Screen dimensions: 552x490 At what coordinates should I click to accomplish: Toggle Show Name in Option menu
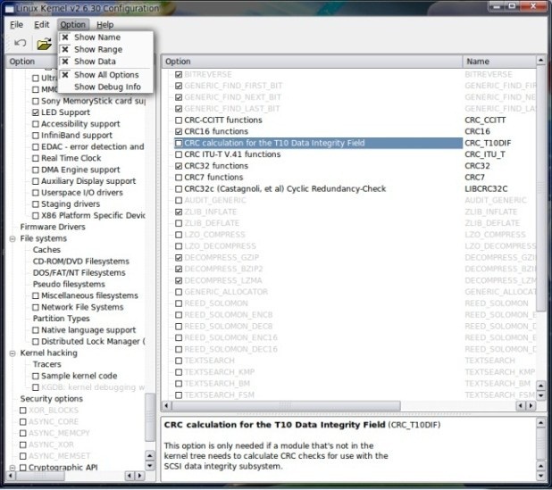point(96,38)
